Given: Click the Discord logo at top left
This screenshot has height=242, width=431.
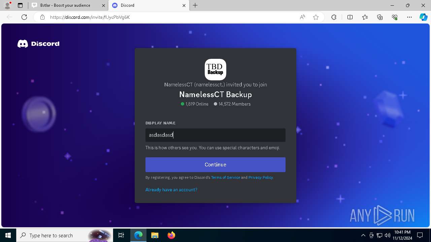Looking at the screenshot, I should point(38,44).
